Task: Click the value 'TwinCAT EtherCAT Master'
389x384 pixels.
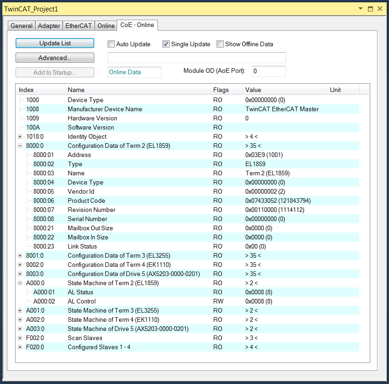Action: coord(282,109)
